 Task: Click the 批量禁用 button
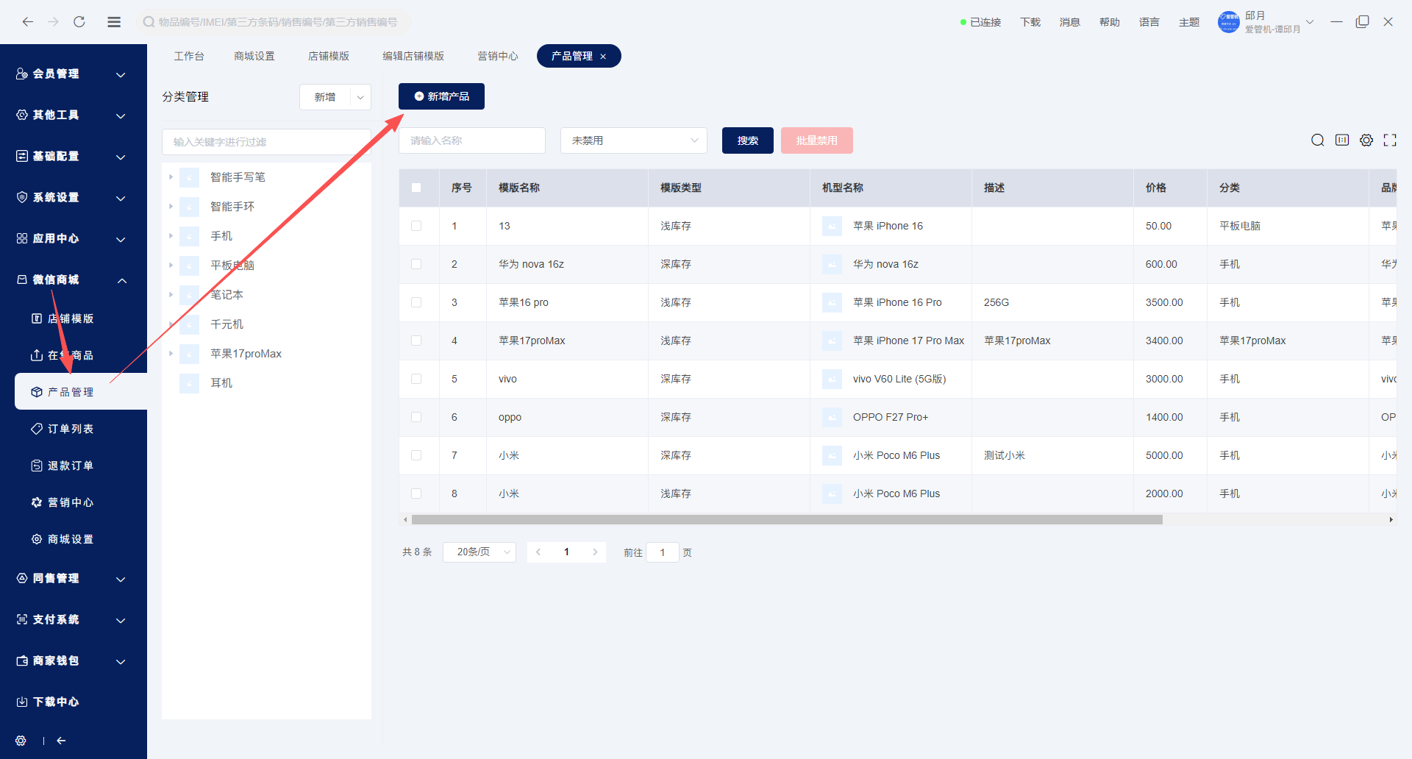point(817,140)
